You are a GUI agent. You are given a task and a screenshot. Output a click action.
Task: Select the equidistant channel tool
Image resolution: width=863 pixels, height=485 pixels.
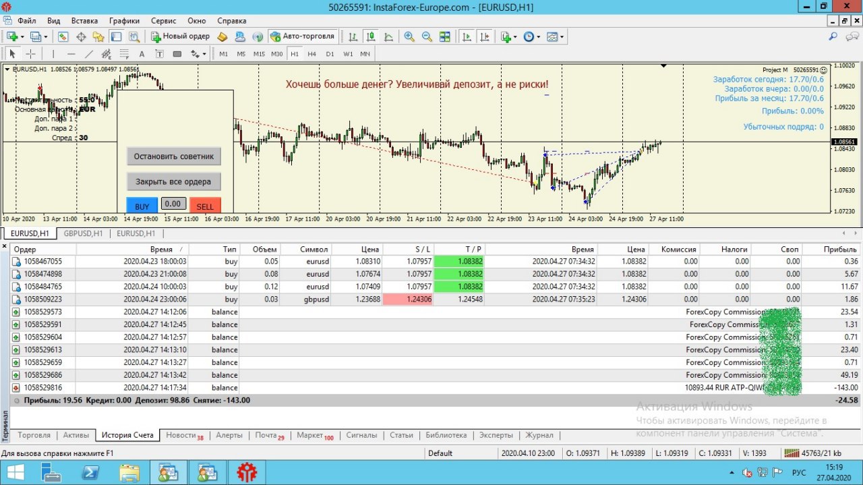tap(106, 54)
